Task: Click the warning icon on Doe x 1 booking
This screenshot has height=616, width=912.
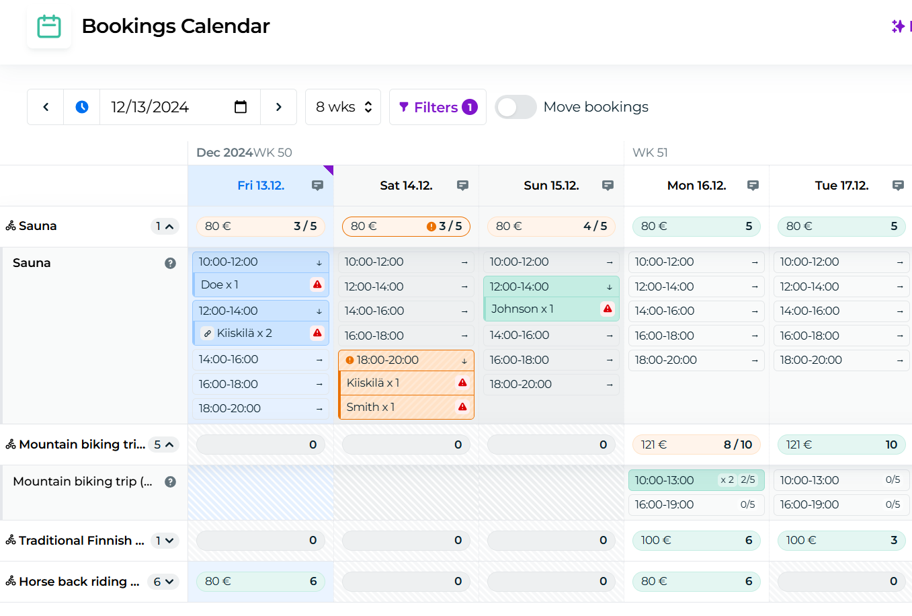Action: point(317,284)
